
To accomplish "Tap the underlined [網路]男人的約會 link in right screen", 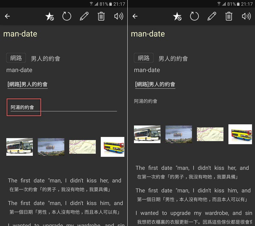I will pyautogui.click(x=155, y=85).
